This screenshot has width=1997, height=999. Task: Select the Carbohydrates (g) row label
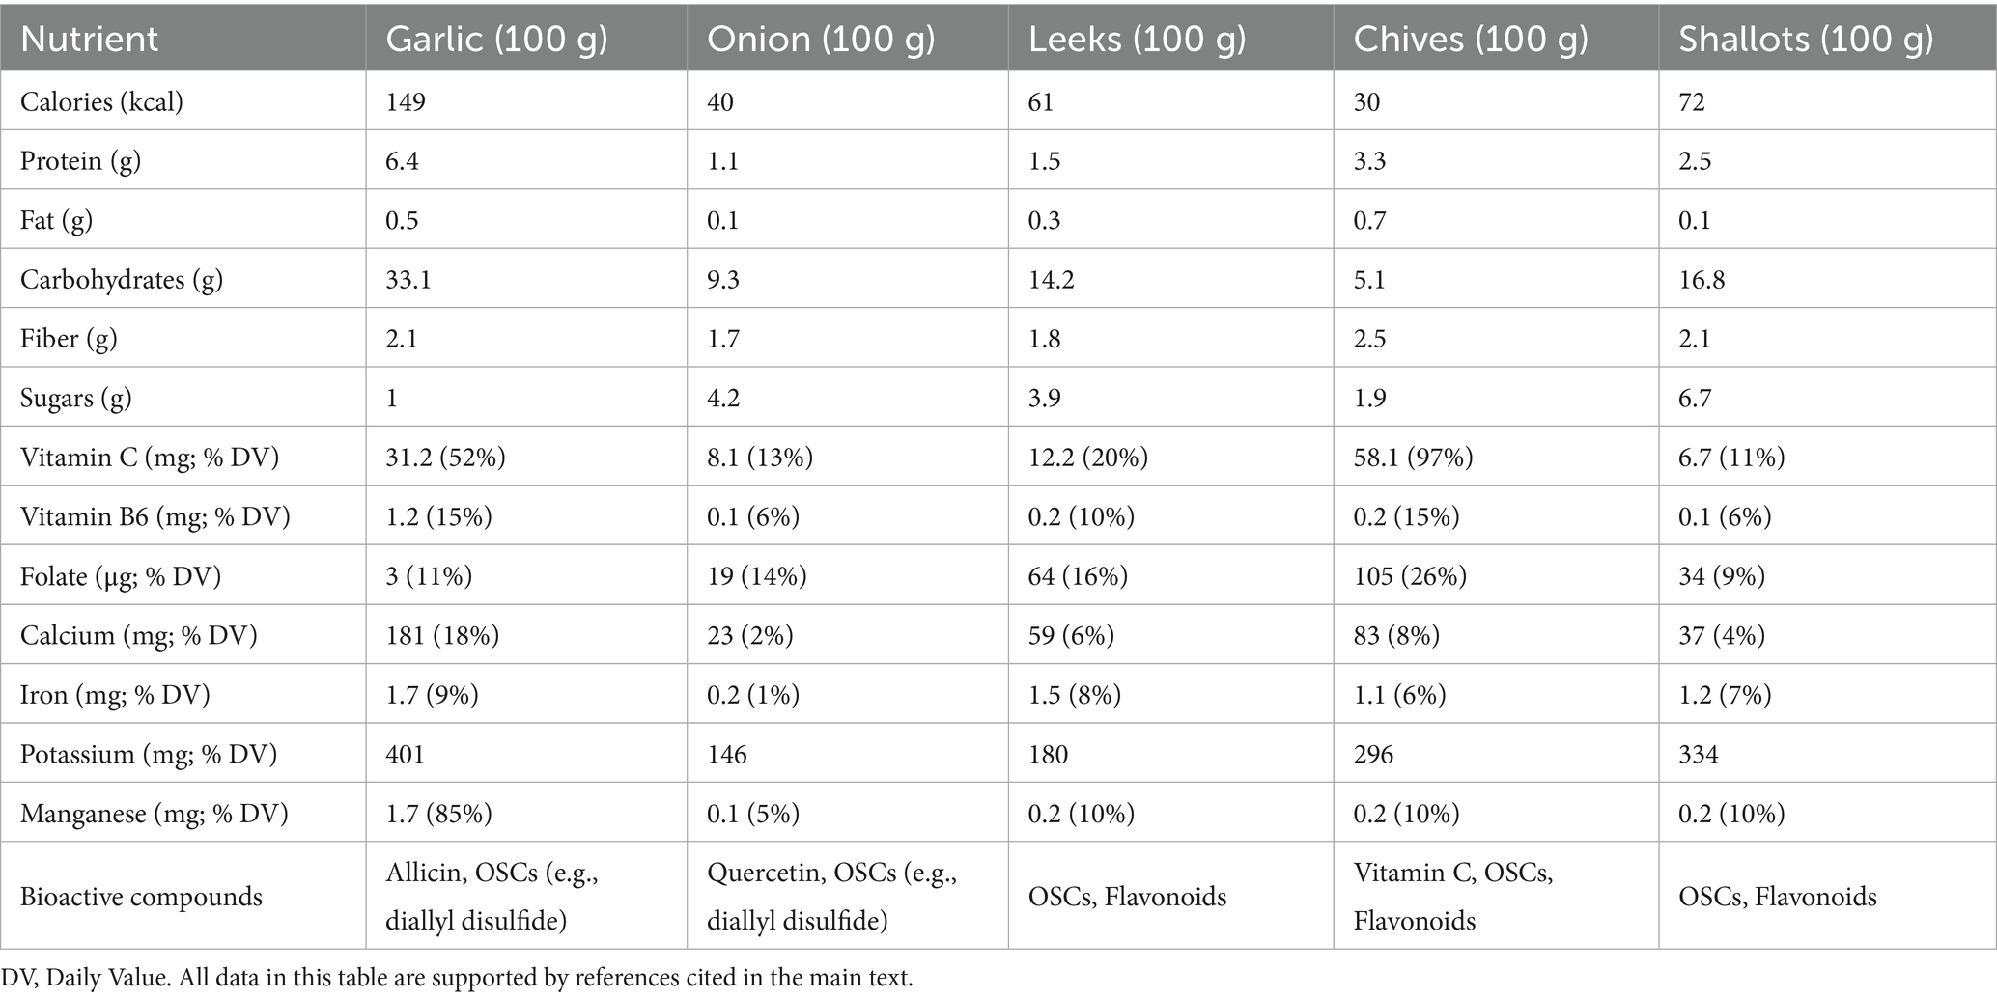(122, 280)
